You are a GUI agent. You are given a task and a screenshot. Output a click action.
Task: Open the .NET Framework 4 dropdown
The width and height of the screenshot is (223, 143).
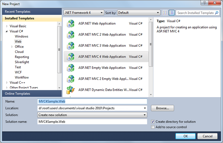tap(84, 13)
